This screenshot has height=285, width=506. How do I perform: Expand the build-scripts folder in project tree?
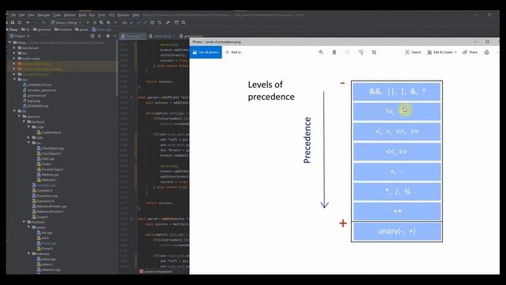pyautogui.click(x=14, y=59)
